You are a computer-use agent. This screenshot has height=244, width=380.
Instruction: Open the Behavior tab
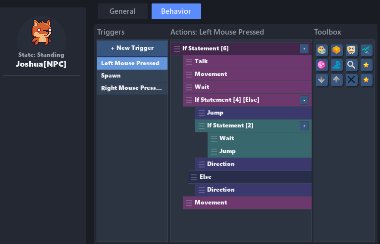click(x=176, y=11)
